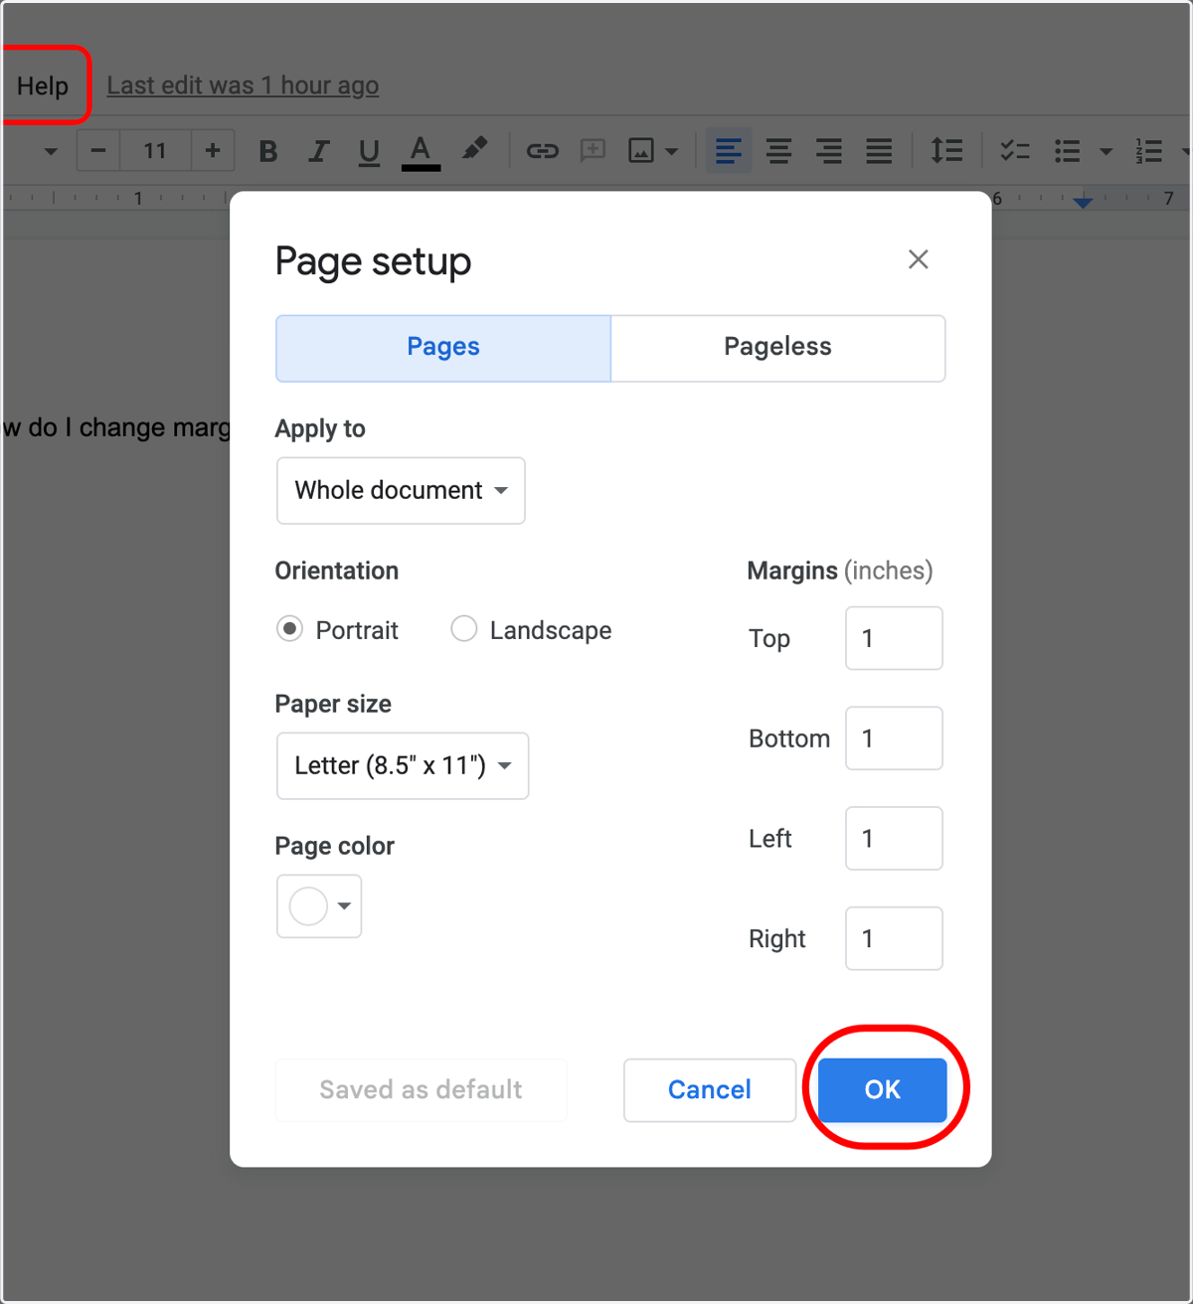The height and width of the screenshot is (1304, 1193).
Task: Expand the insert image dropdown arrow
Action: click(672, 152)
